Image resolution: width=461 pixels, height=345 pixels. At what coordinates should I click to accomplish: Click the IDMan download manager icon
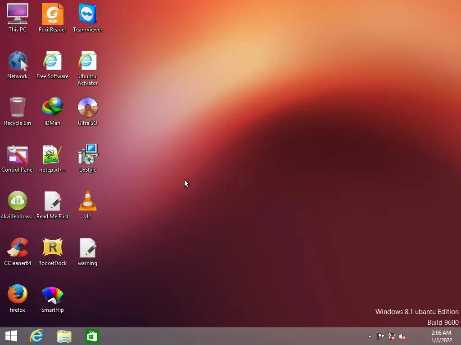pos(52,111)
